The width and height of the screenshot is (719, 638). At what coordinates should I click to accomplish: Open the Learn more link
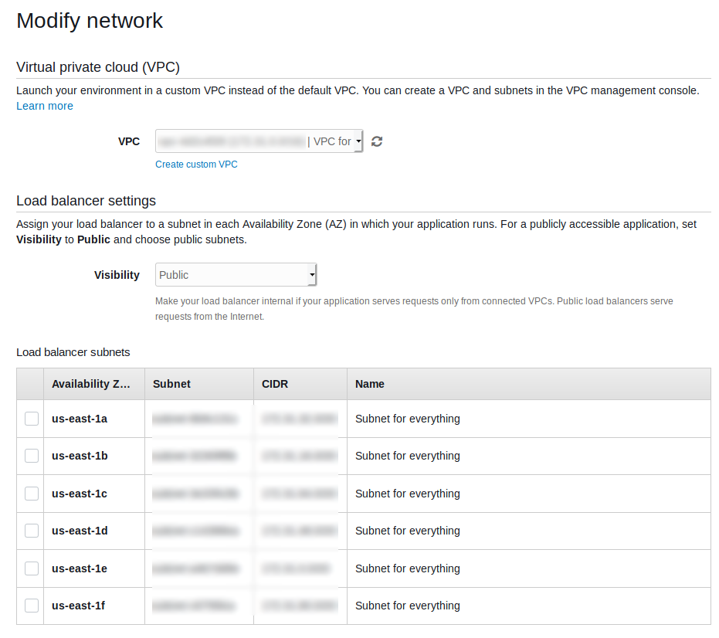point(45,106)
